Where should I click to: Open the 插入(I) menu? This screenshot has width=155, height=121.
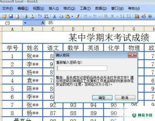click(54, 8)
